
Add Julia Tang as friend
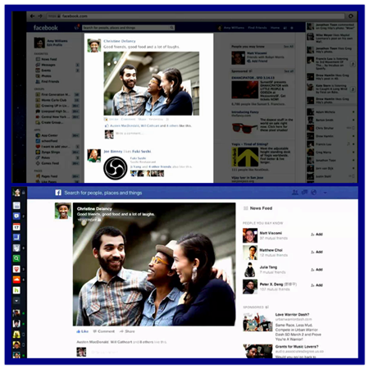point(317,270)
